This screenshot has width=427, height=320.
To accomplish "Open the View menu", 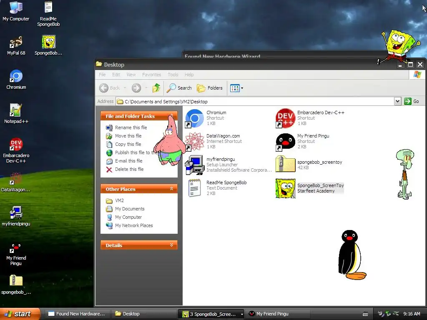I will point(131,75).
